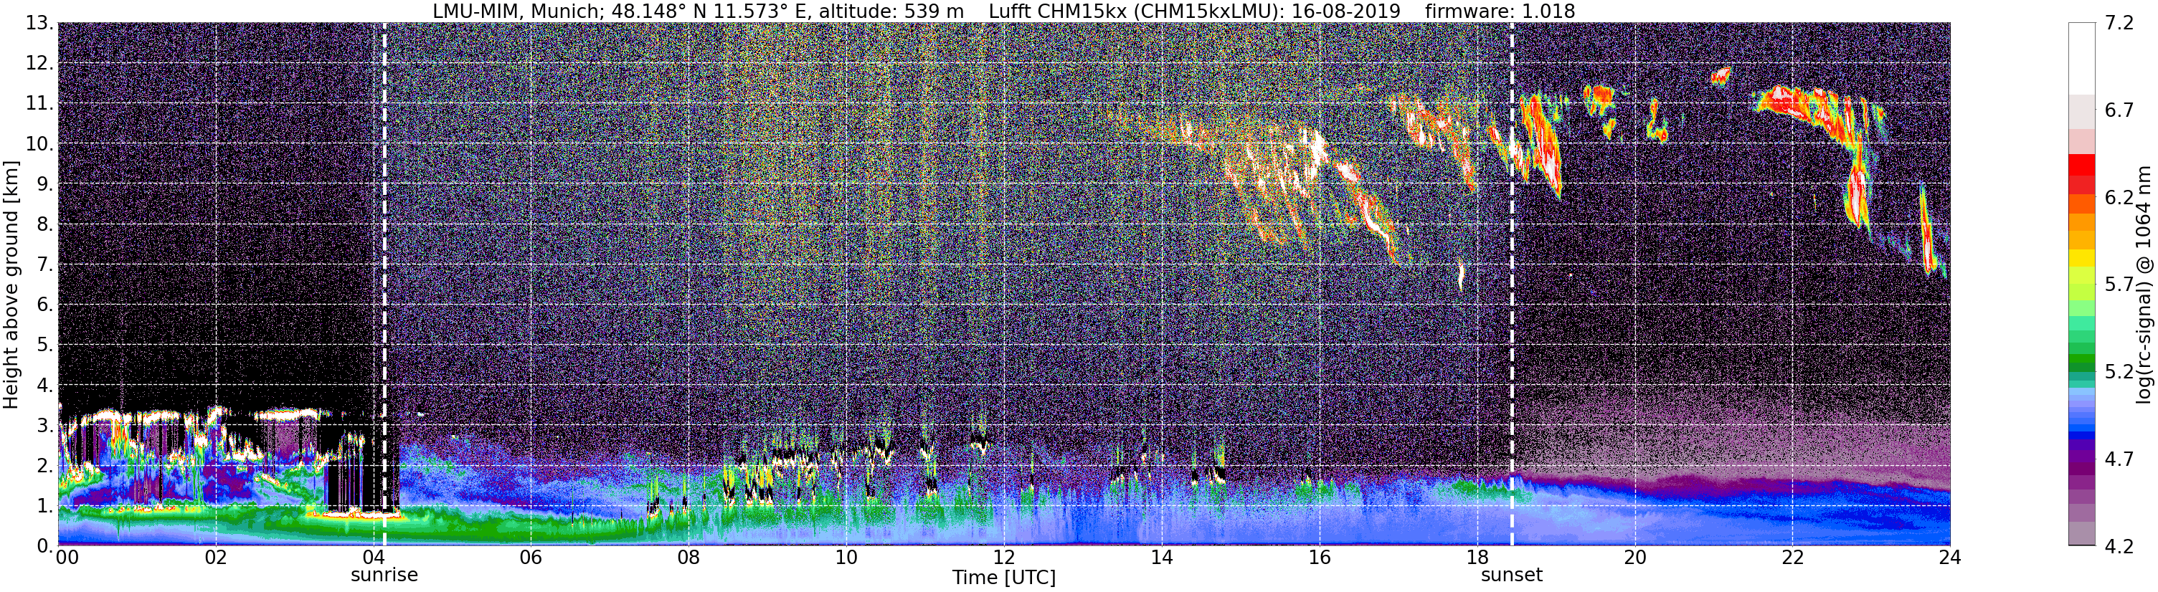
Task: Click the 'sunrise' label below the time axis
Action: tap(384, 576)
